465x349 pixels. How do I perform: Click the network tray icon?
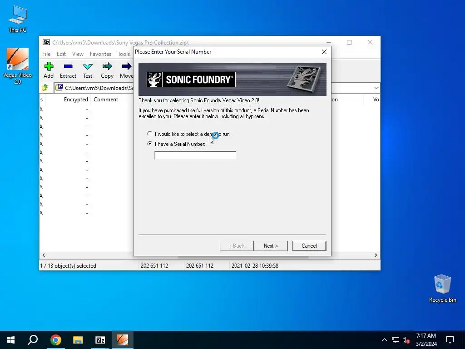tap(396, 340)
